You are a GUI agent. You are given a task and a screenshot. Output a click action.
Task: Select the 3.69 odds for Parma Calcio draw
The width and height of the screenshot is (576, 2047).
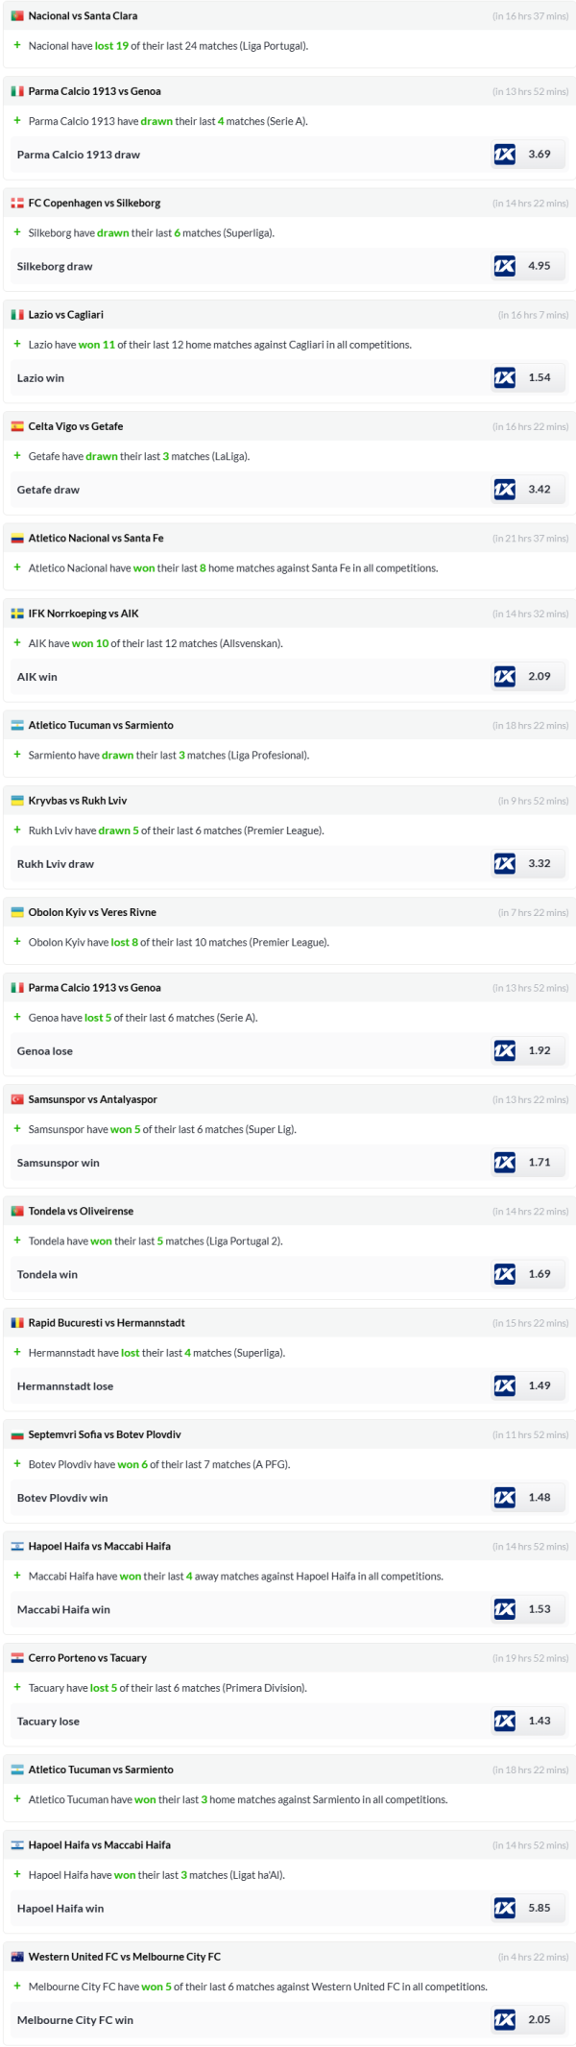click(x=540, y=154)
